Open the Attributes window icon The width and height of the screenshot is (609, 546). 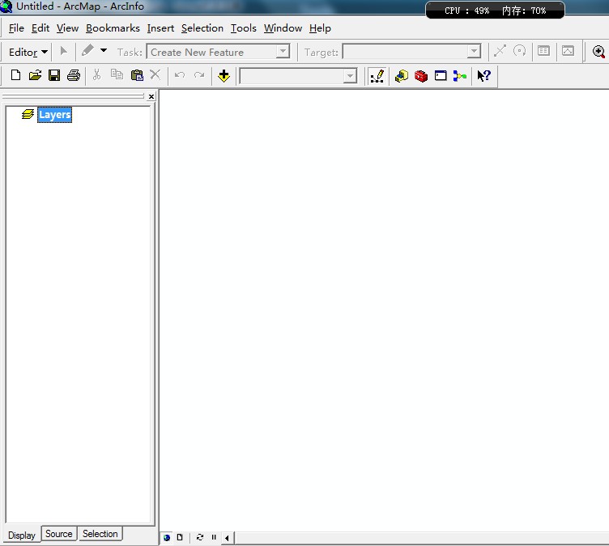click(x=543, y=51)
